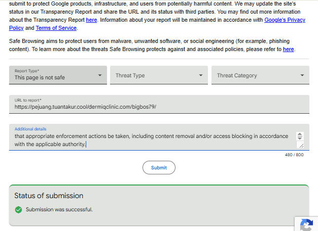Click the green success checkmark icon
The height and width of the screenshot is (231, 318).
(18, 210)
